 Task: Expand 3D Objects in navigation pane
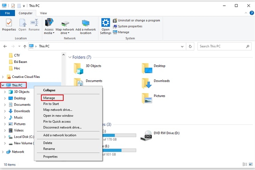(x=5, y=92)
